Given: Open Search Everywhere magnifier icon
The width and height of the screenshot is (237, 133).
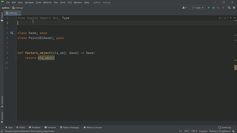Looking at the screenshot, I should point(229,8).
